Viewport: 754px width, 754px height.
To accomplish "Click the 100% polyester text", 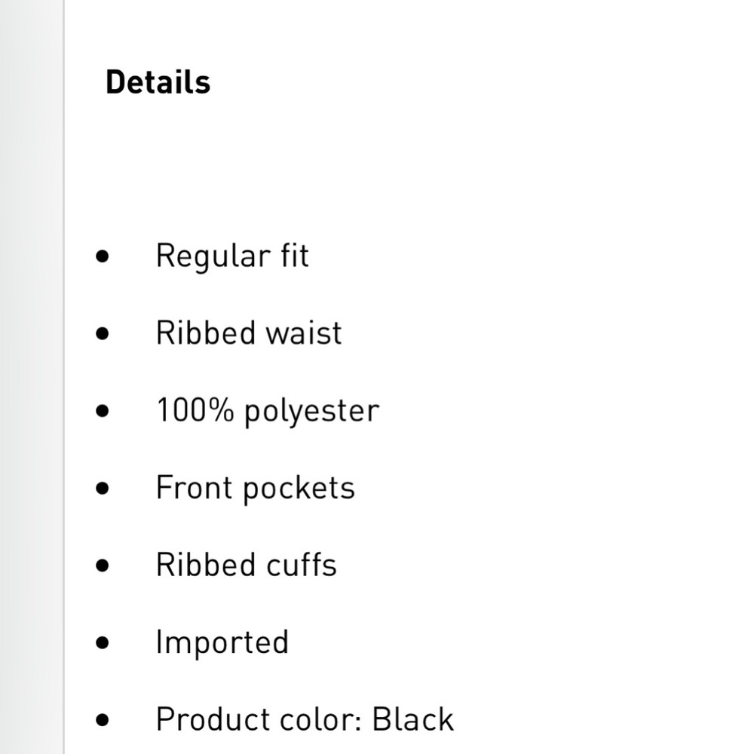I will (268, 411).
